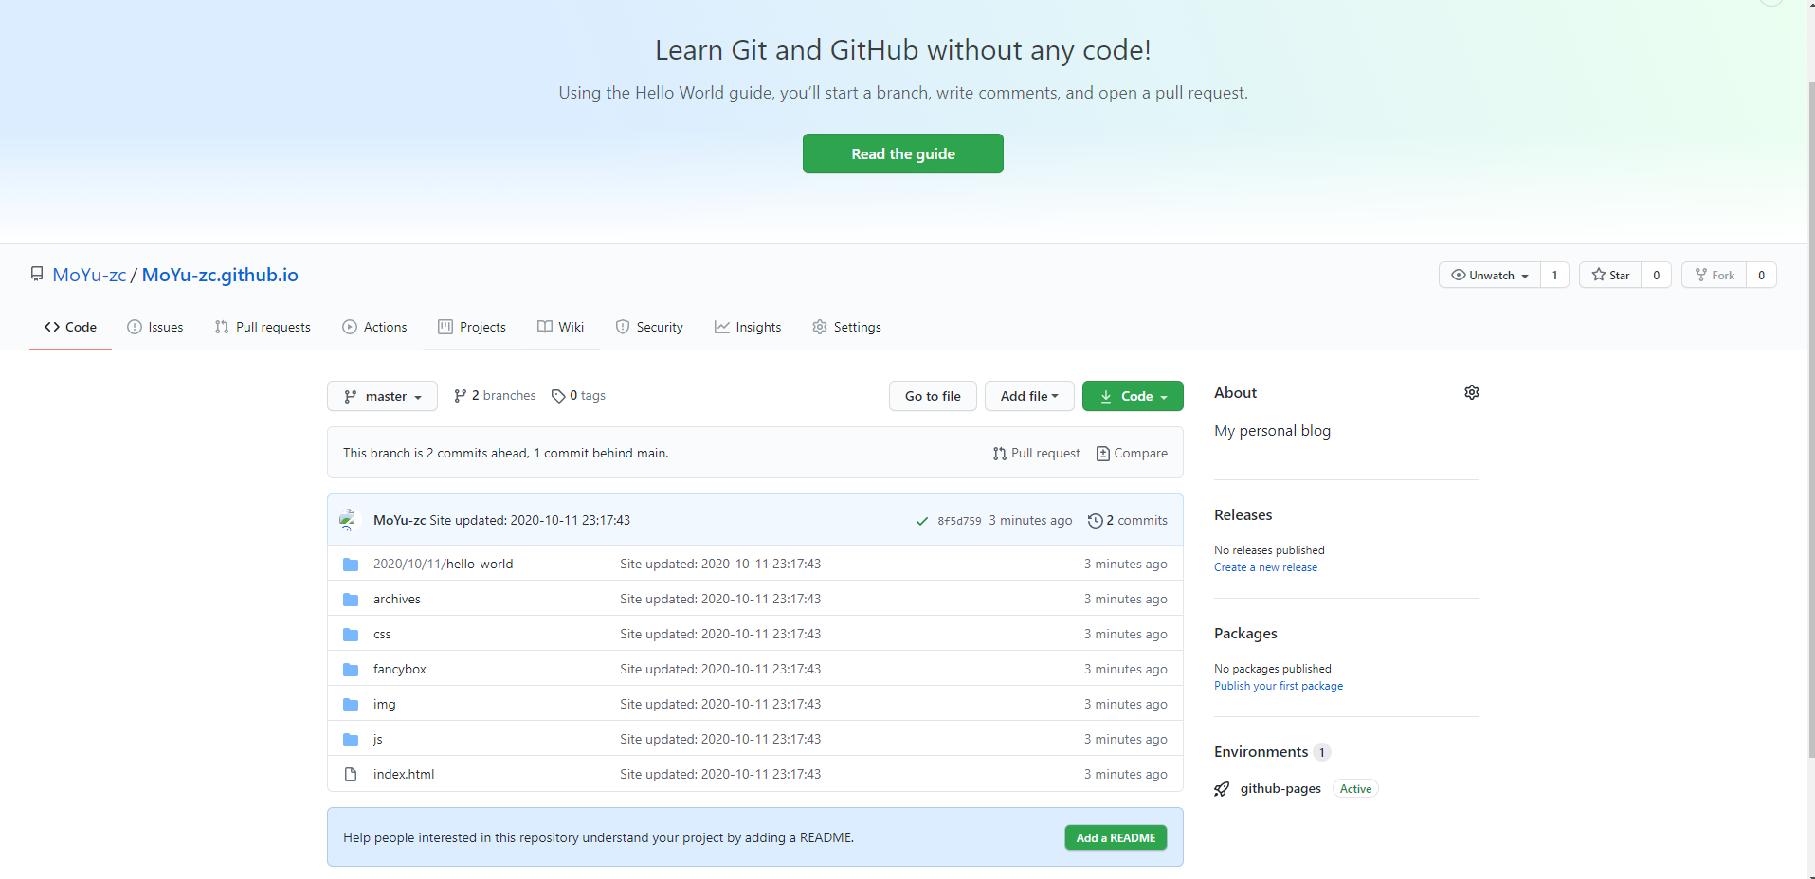Click the file icon for index.html
1815x879 pixels.
click(351, 775)
